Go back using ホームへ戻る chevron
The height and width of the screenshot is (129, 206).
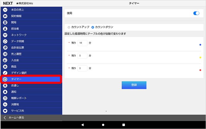tap(5, 118)
